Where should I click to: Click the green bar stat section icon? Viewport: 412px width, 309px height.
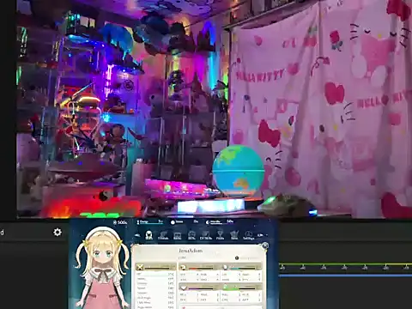(225, 288)
